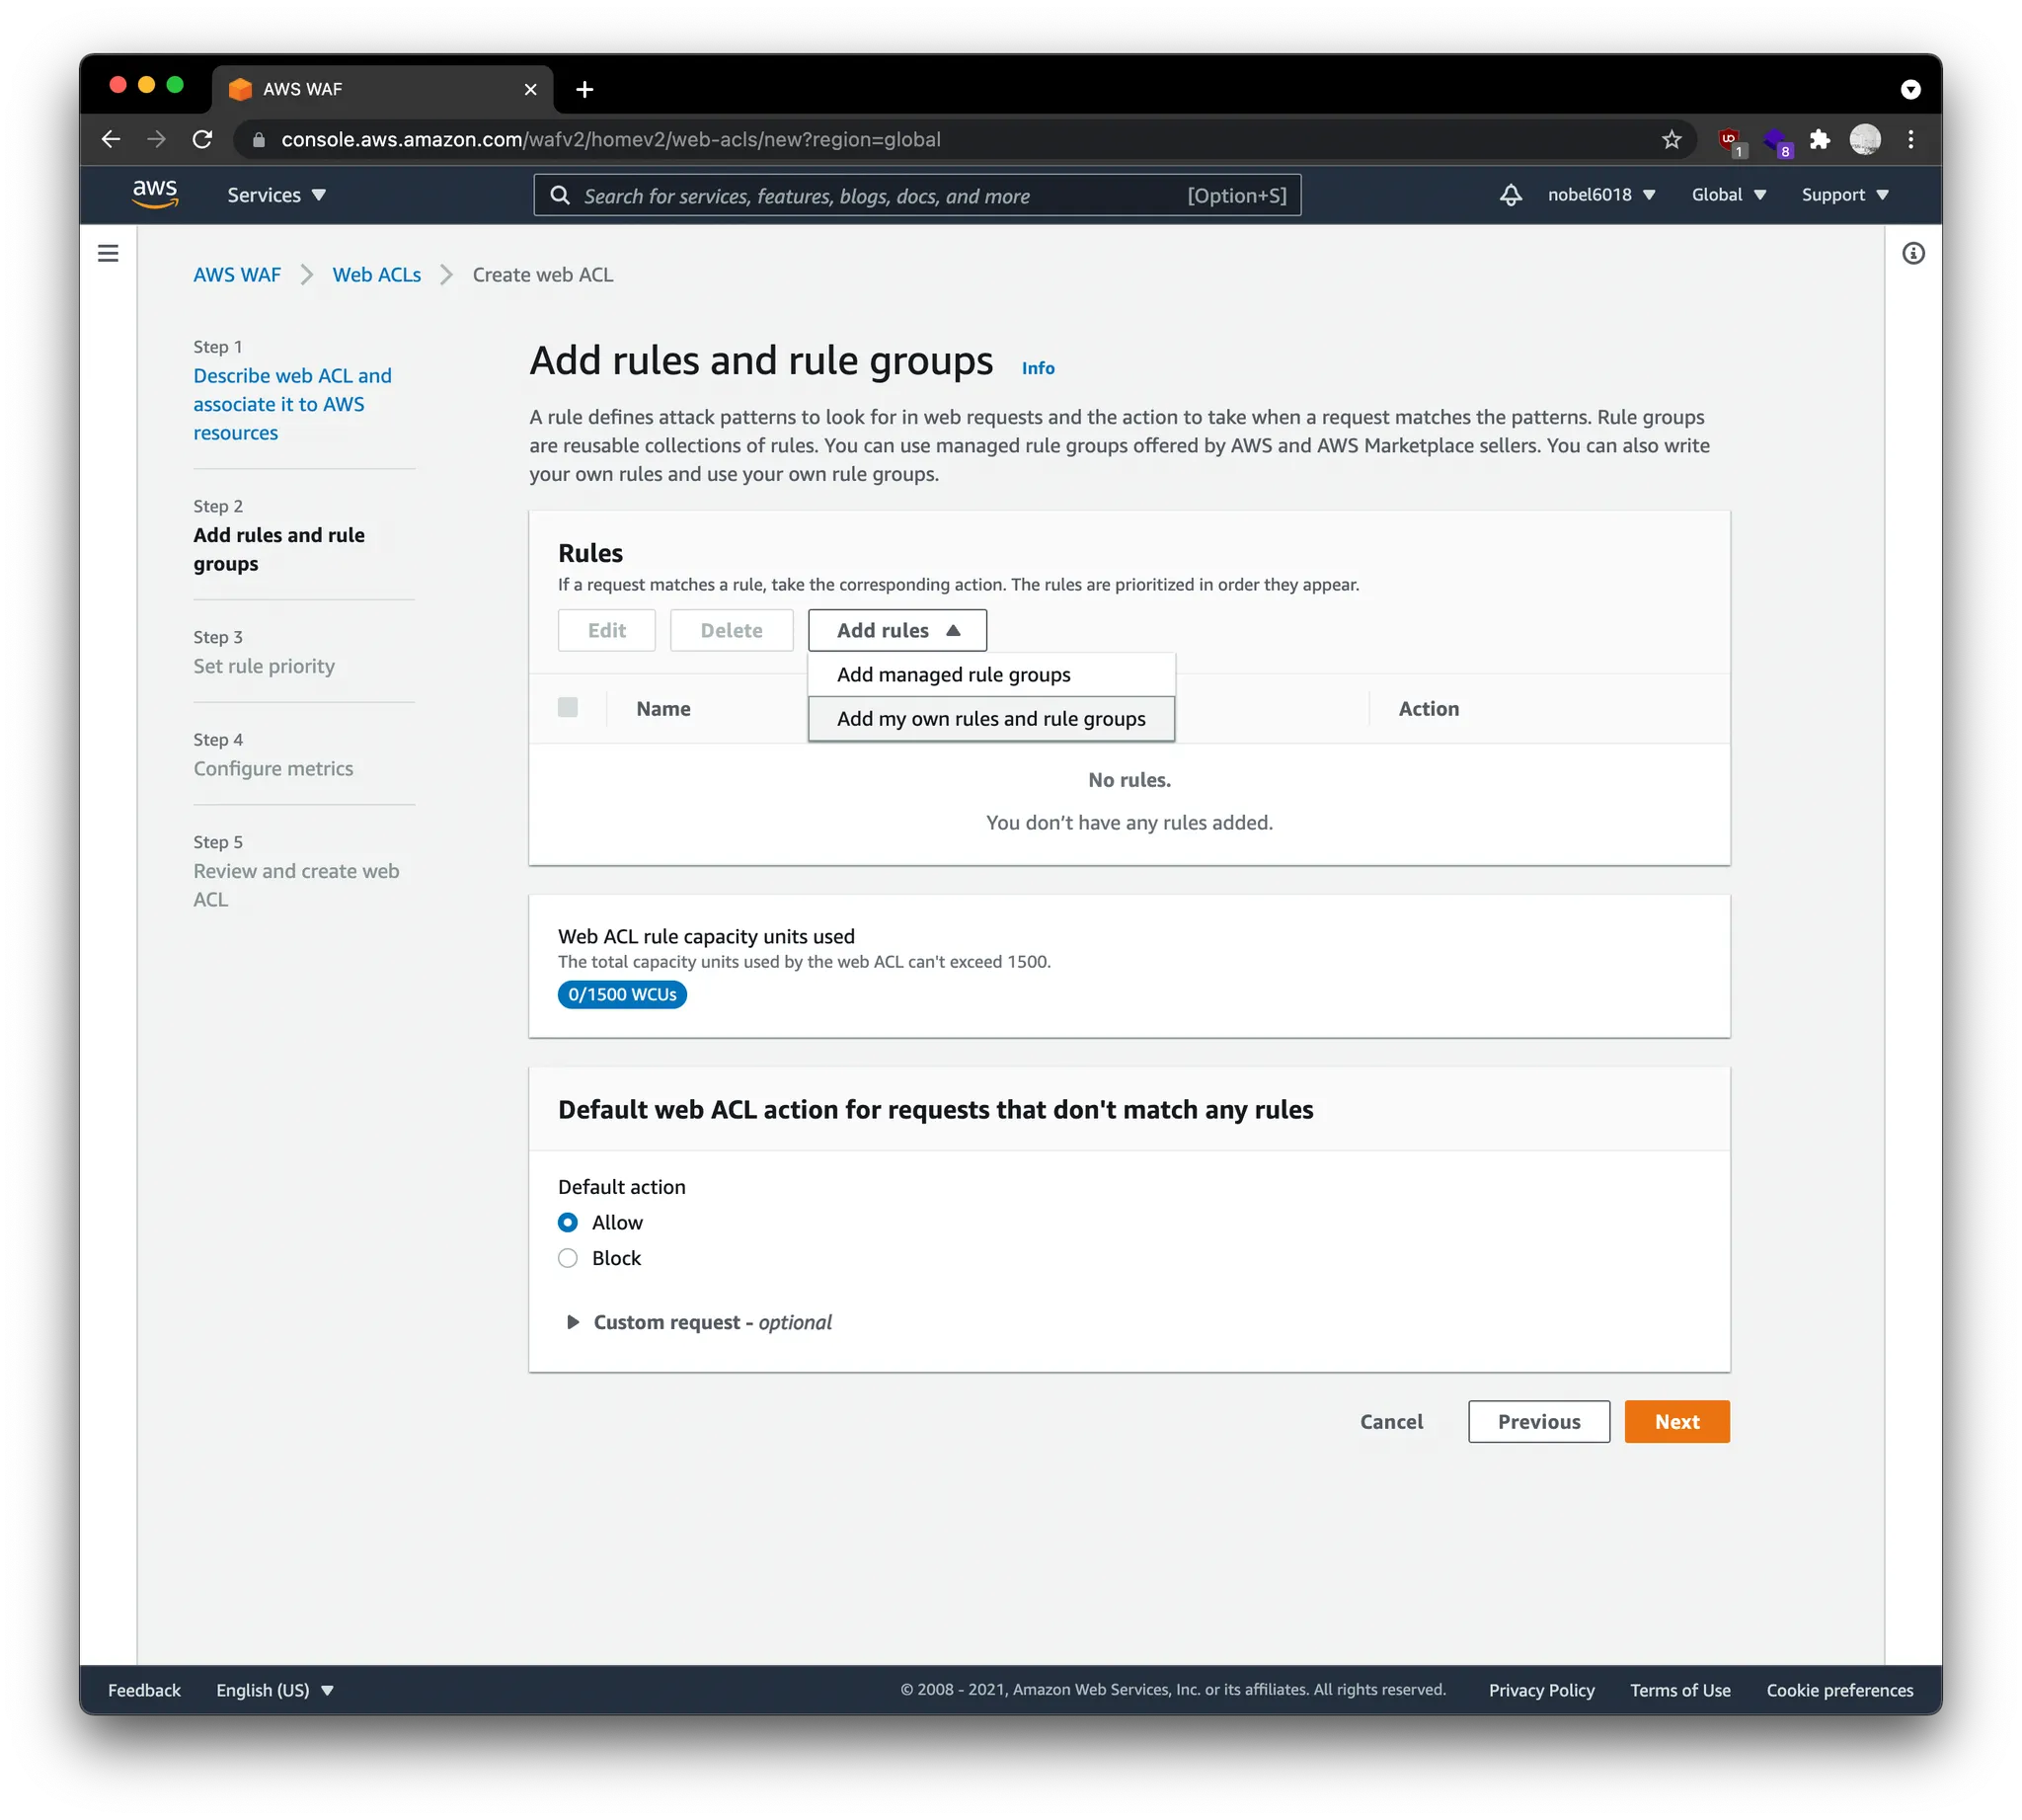Choose Add my own rules and rule groups

990,719
